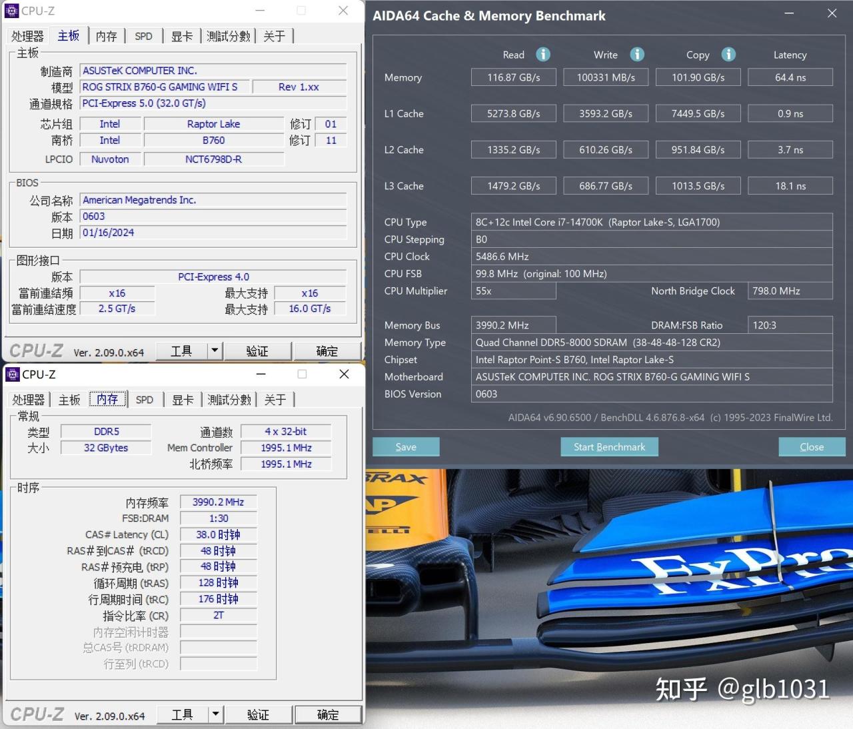Click L3 Cache Copy value 1013.5 GB/s
853x729 pixels.
[x=698, y=186]
